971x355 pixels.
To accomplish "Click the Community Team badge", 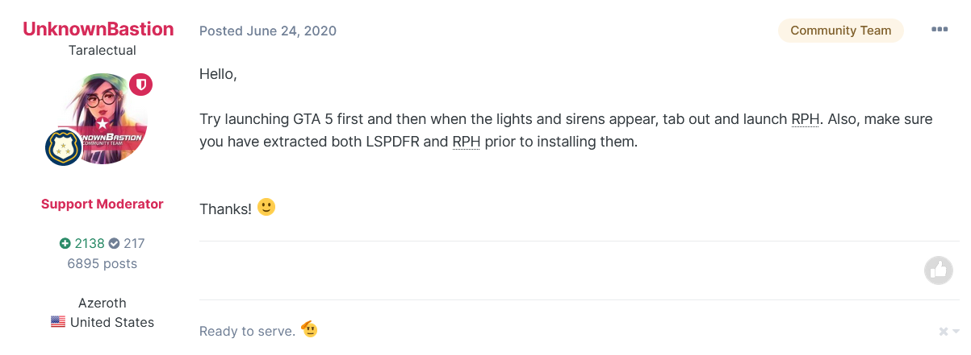I will click(840, 31).
